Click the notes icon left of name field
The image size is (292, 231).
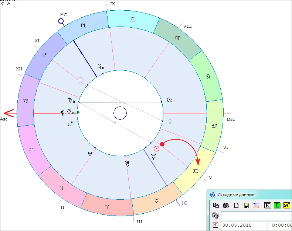[x=216, y=216]
